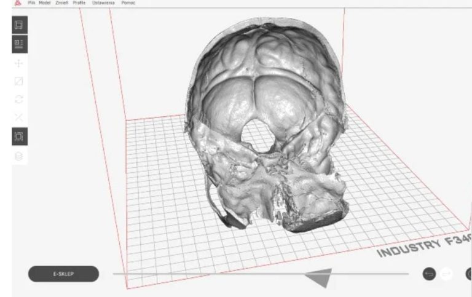Click the E-SKLEP button
Image resolution: width=472 pixels, height=297 pixels.
coord(63,274)
